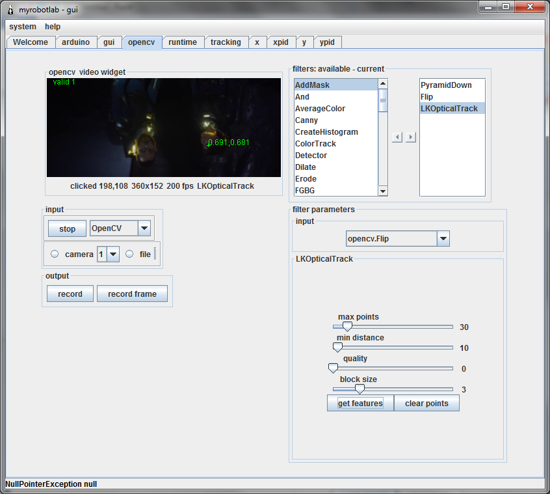This screenshot has height=494, width=550.
Task: Switch to the ypid tab
Action: [327, 42]
